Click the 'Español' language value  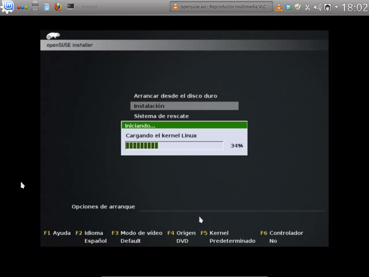(95, 241)
